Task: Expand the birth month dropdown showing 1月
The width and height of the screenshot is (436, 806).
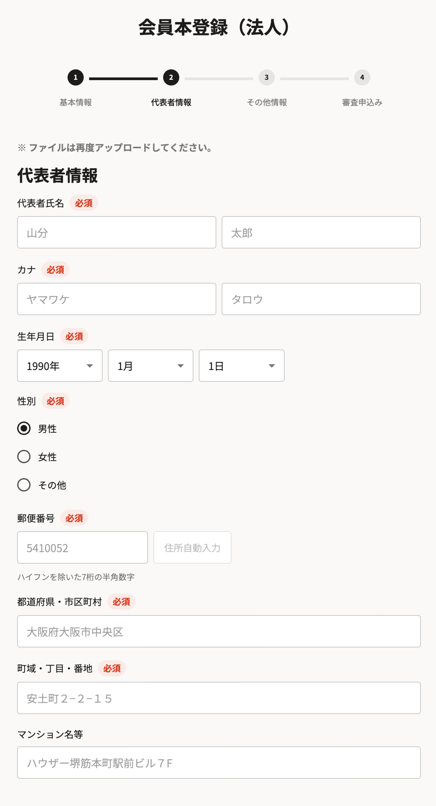Action: point(151,366)
